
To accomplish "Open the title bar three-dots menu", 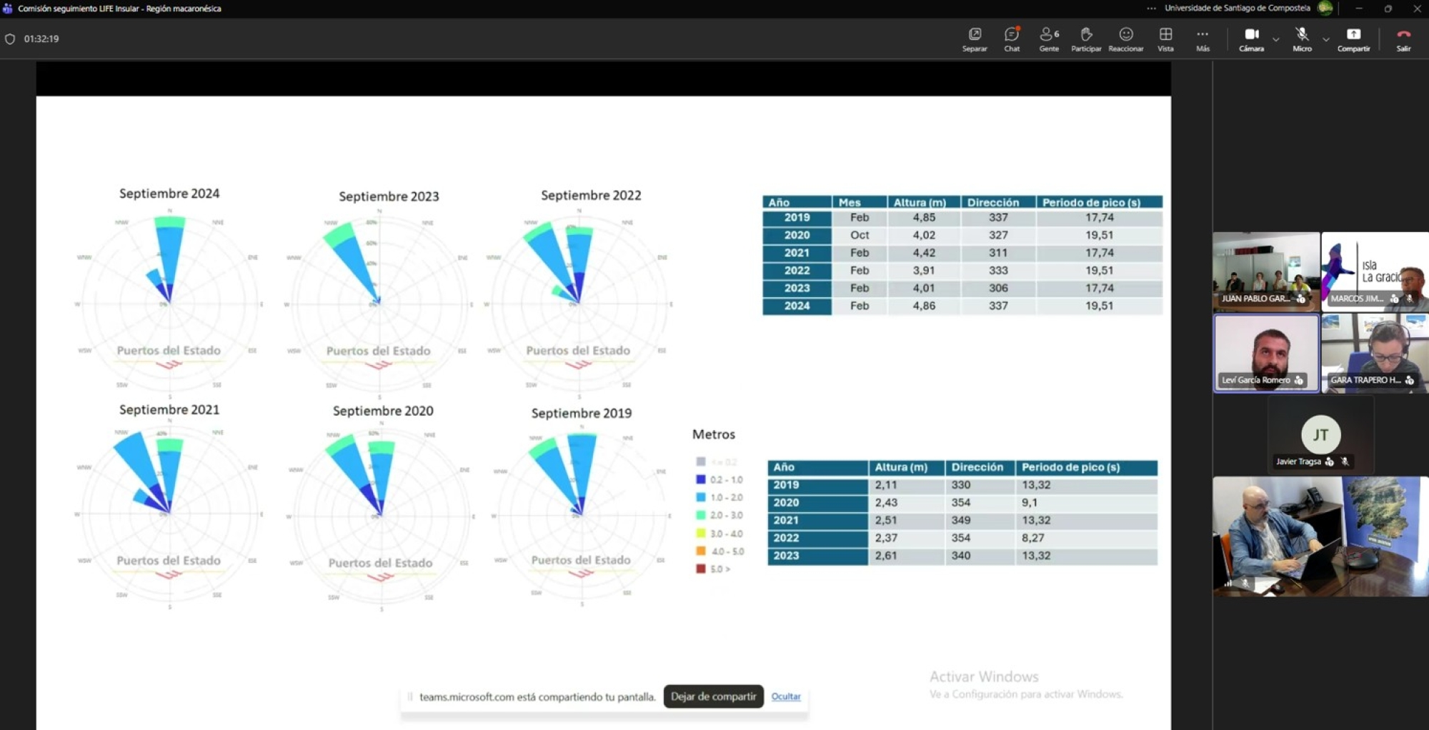I will (1151, 9).
